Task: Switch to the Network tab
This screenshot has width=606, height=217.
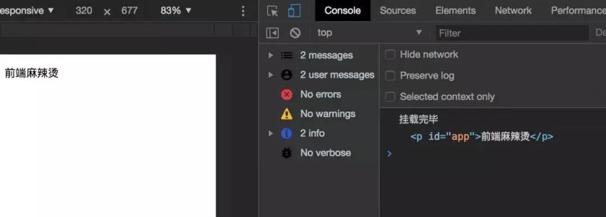Action: point(513,11)
